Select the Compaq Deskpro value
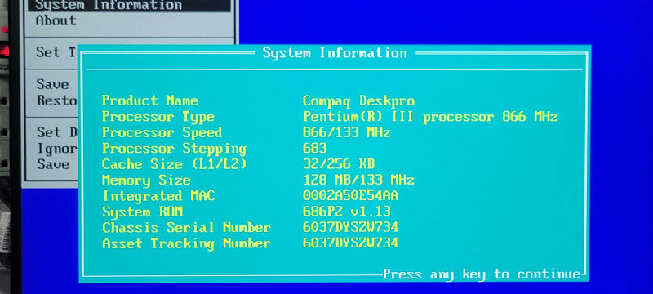Image resolution: width=653 pixels, height=294 pixels. (x=358, y=101)
